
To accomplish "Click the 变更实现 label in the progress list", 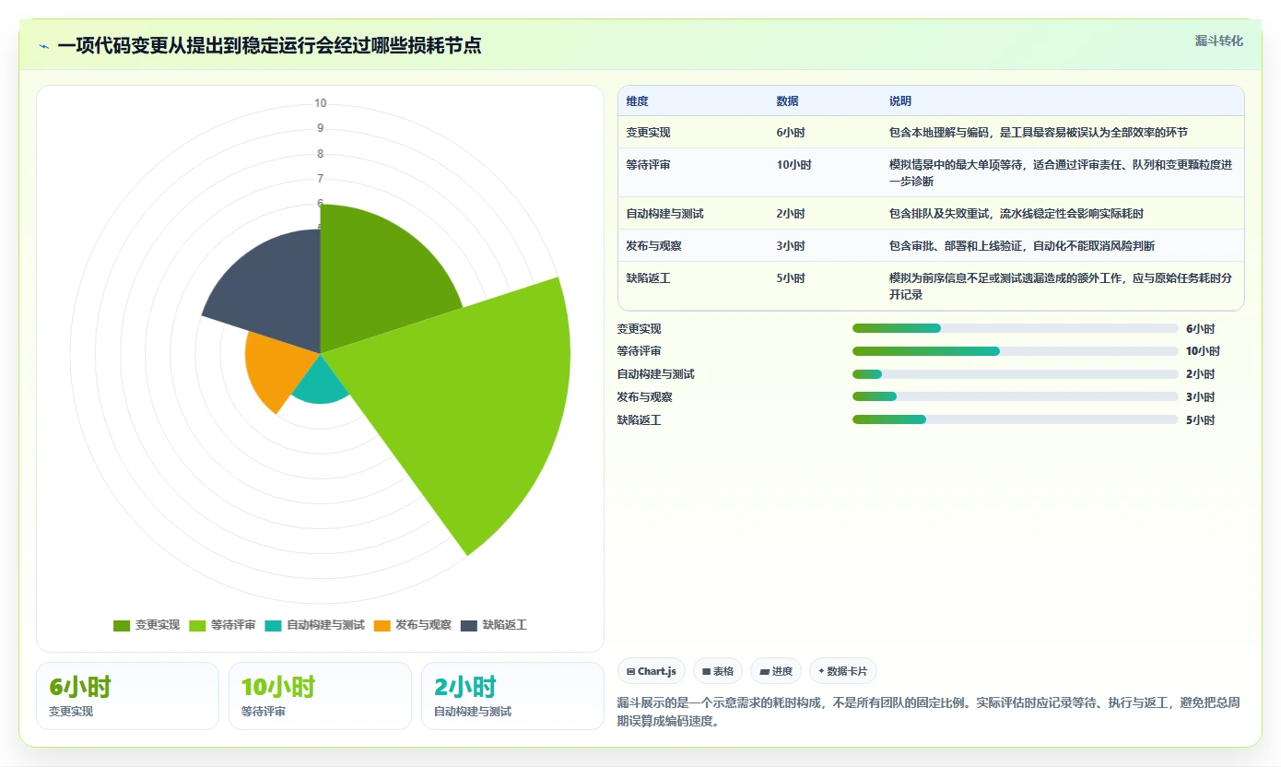I will (639, 329).
